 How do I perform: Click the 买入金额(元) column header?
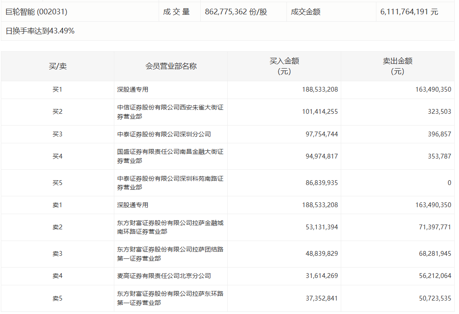click(x=284, y=66)
